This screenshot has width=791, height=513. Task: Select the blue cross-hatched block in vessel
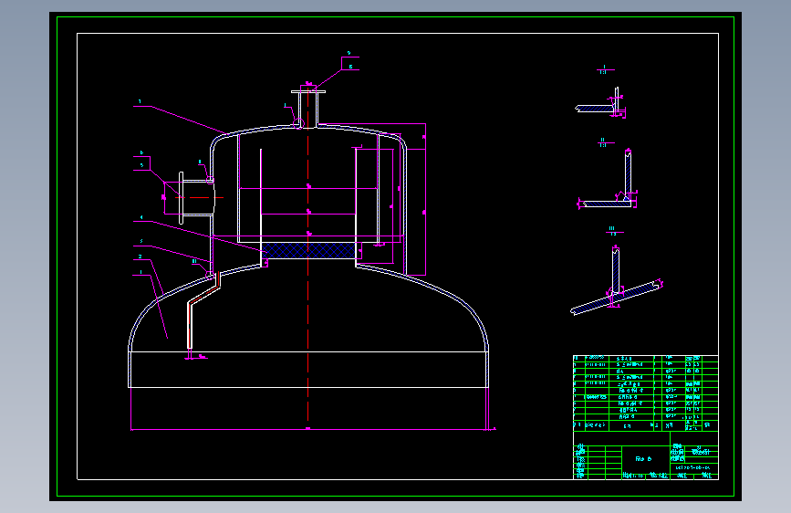point(307,250)
